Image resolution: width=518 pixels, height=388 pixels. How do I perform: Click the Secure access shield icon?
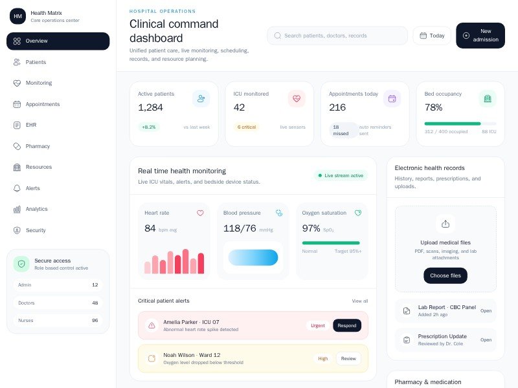coord(21,264)
